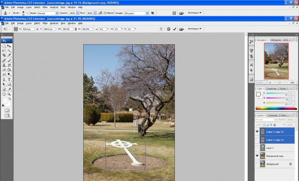Viewport: 299px width, 181px height.
Task: Toggle relative positioning triangle in options bar
Action: pos(37,29)
